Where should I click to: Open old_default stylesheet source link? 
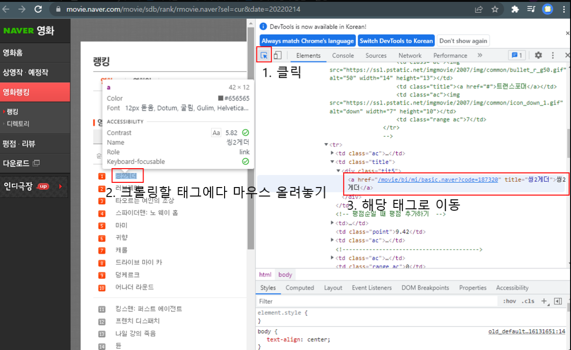[526, 332]
